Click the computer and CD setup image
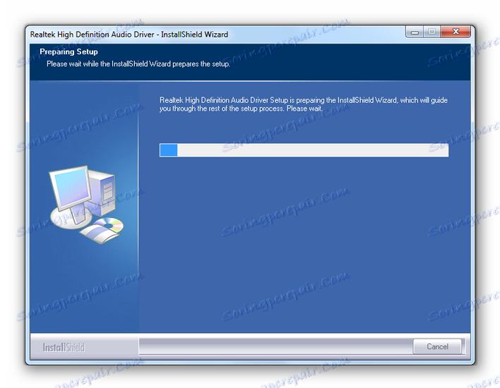This screenshot has width=500, height=388. (x=86, y=205)
